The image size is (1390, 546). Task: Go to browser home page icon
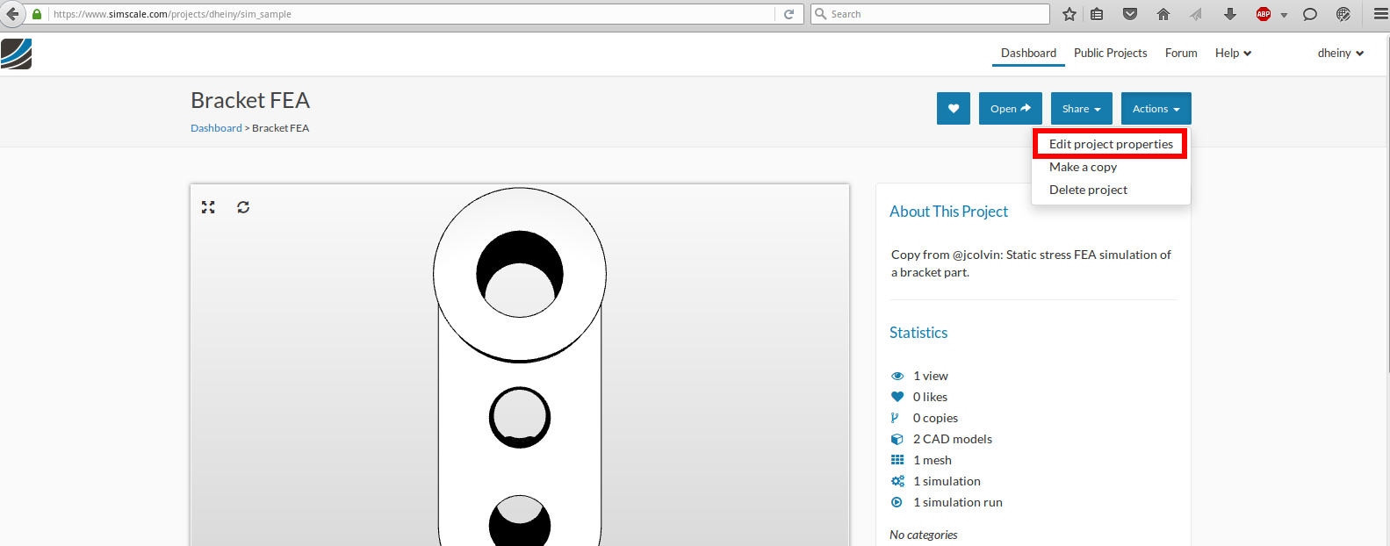click(1163, 14)
